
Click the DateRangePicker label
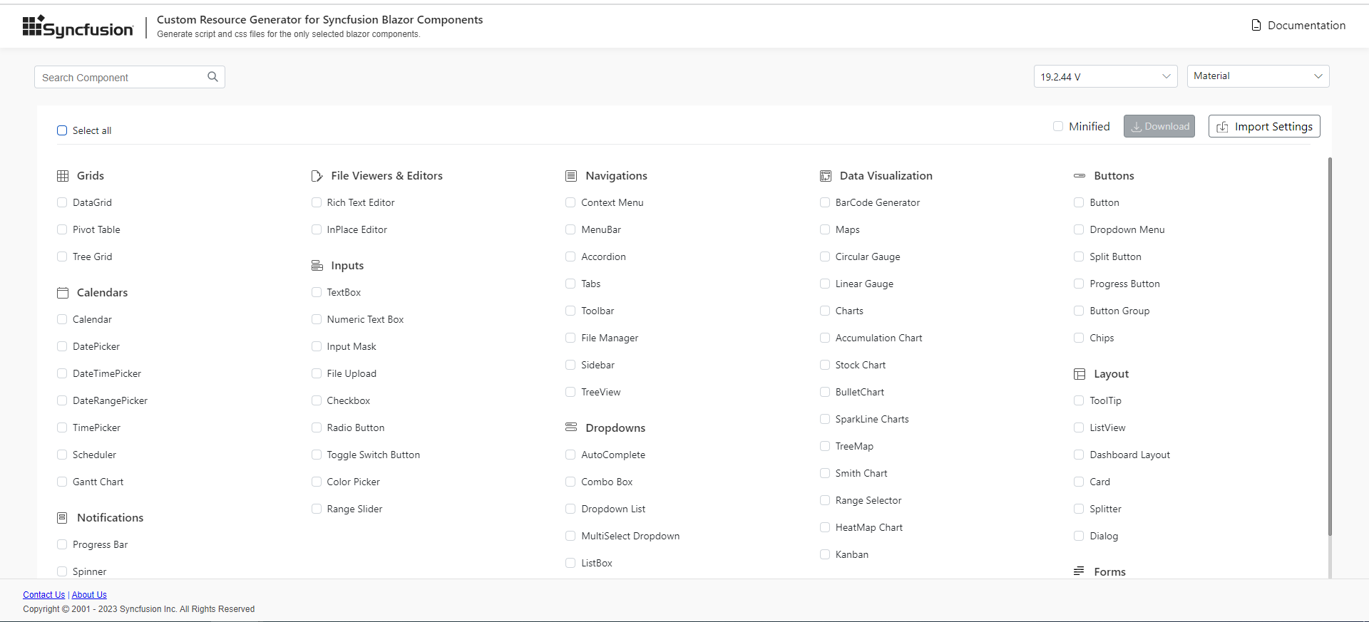(110, 400)
